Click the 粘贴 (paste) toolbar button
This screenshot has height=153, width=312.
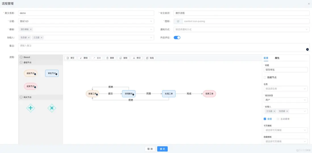pyautogui.click(x=150, y=58)
